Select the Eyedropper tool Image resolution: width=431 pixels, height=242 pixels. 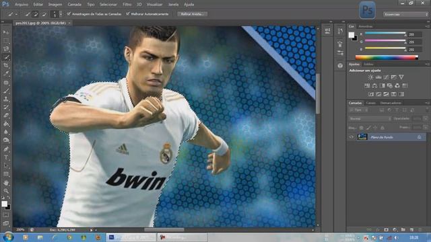tap(6, 73)
